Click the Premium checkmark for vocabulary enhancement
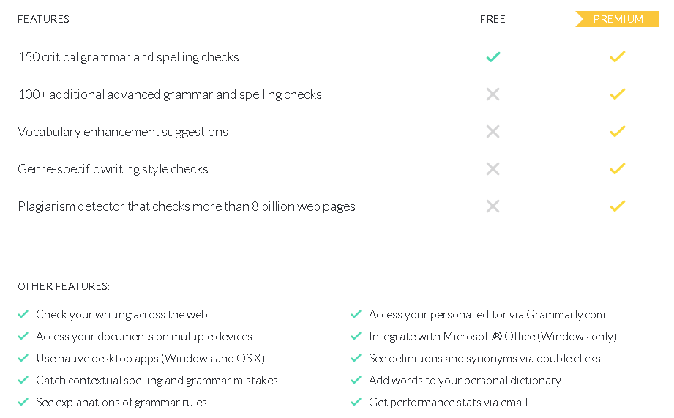The width and height of the screenshot is (674, 418). click(x=617, y=131)
